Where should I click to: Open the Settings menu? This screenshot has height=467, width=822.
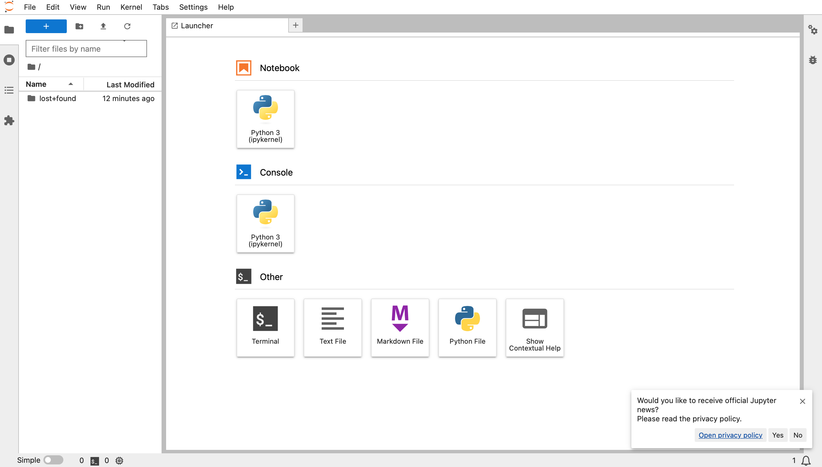click(193, 7)
